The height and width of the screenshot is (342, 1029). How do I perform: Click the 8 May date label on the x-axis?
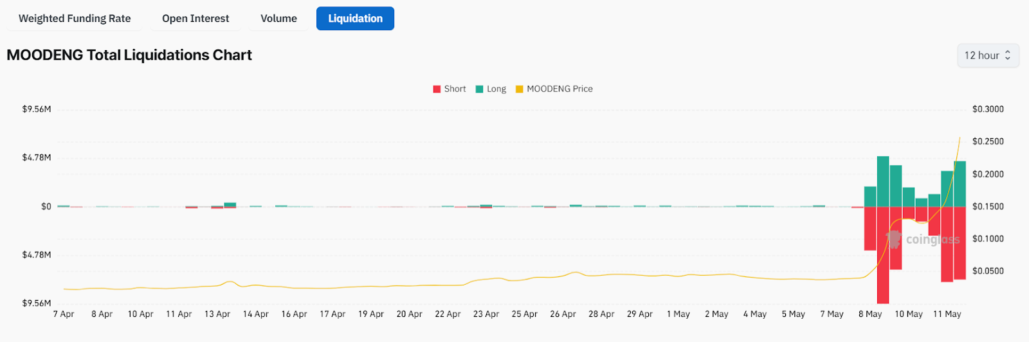pyautogui.click(x=870, y=314)
